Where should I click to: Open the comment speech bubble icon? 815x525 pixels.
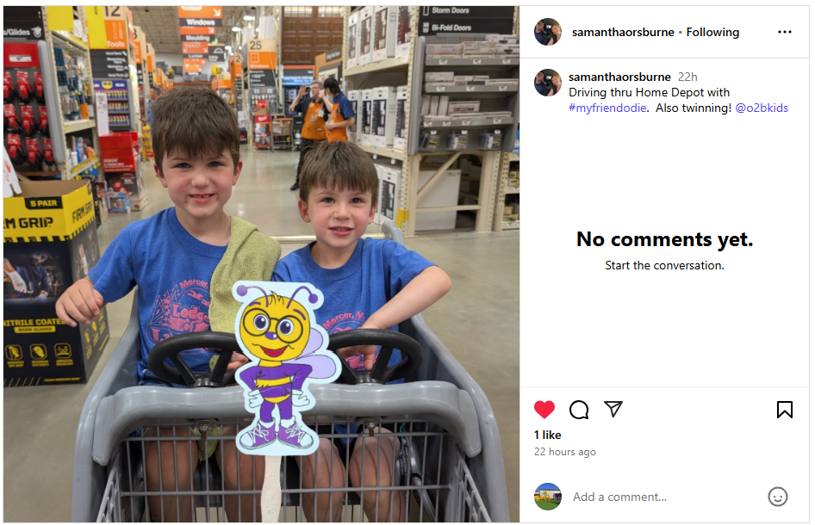click(578, 410)
